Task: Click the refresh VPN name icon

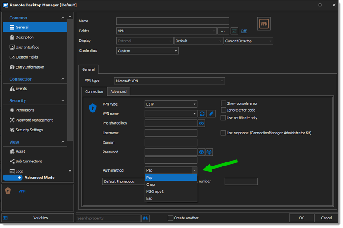Action: [x=202, y=114]
